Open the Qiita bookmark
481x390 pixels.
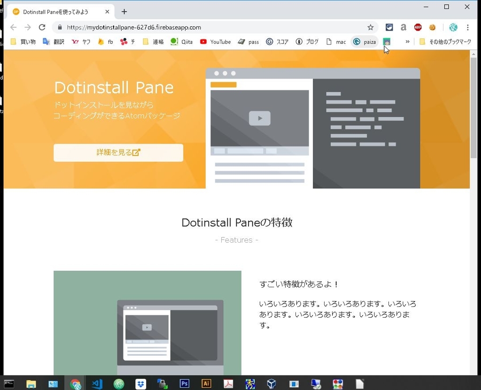[x=182, y=42]
